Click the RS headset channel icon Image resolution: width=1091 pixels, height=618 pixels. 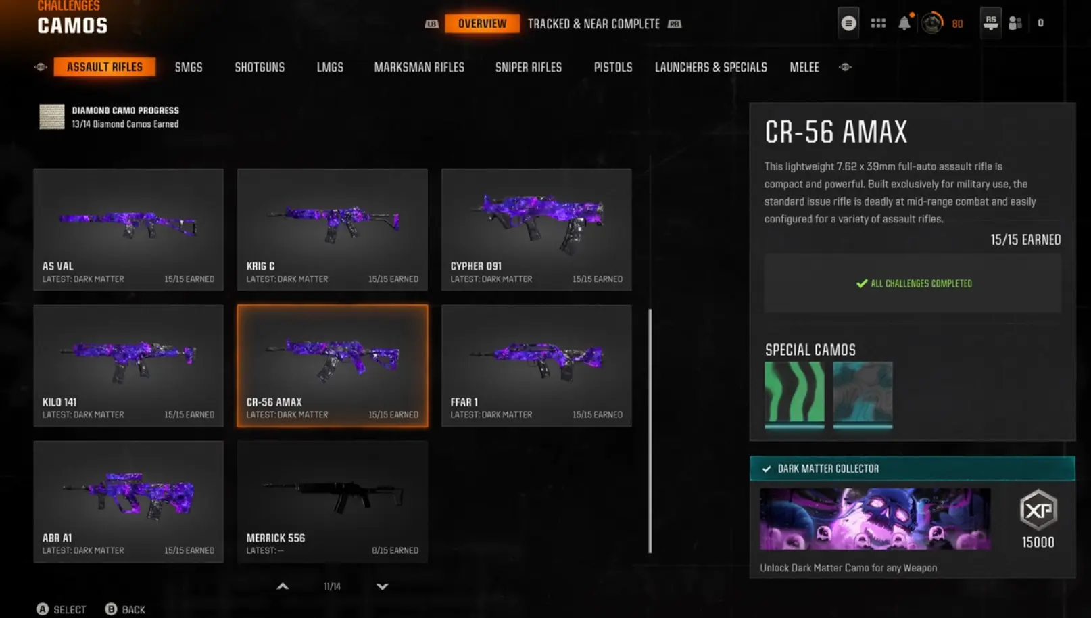click(x=990, y=22)
